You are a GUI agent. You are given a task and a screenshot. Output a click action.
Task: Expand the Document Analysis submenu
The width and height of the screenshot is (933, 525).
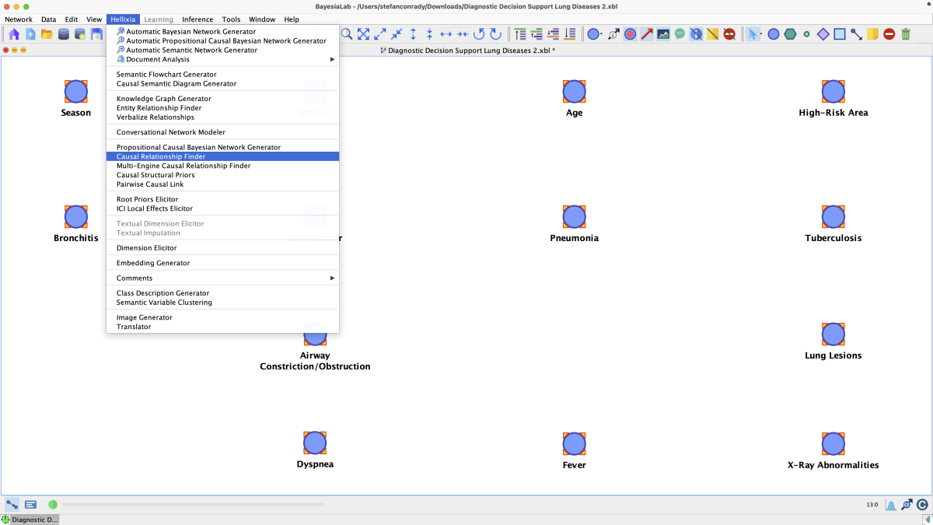[222, 59]
